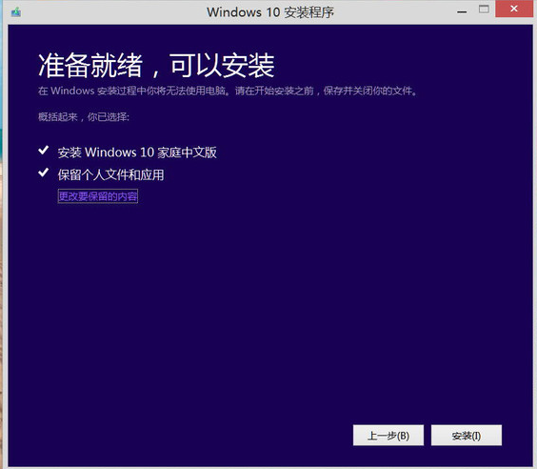Close the Windows 10 安装程序 window

pyautogui.click(x=514, y=9)
